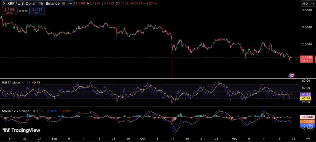Click the MACD 12 26 close legend
Screen dimensions: 316x142
(x=15, y=111)
